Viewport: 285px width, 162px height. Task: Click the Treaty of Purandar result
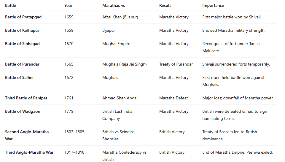pyautogui.click(x=176, y=64)
